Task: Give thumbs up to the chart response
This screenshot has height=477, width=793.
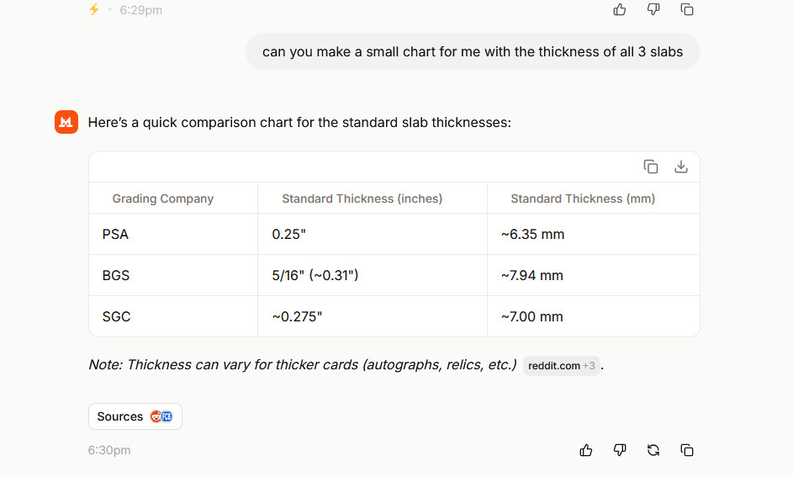Action: tap(586, 450)
